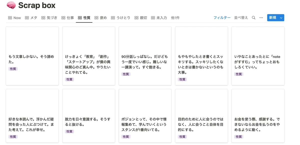300x145 pixels.
Task: Open the card starting with お金を使う際
Action: 258,116
